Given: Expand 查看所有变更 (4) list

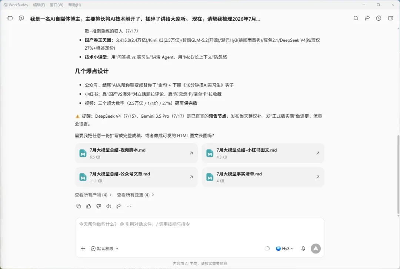Looking at the screenshot, I should coord(136,195).
